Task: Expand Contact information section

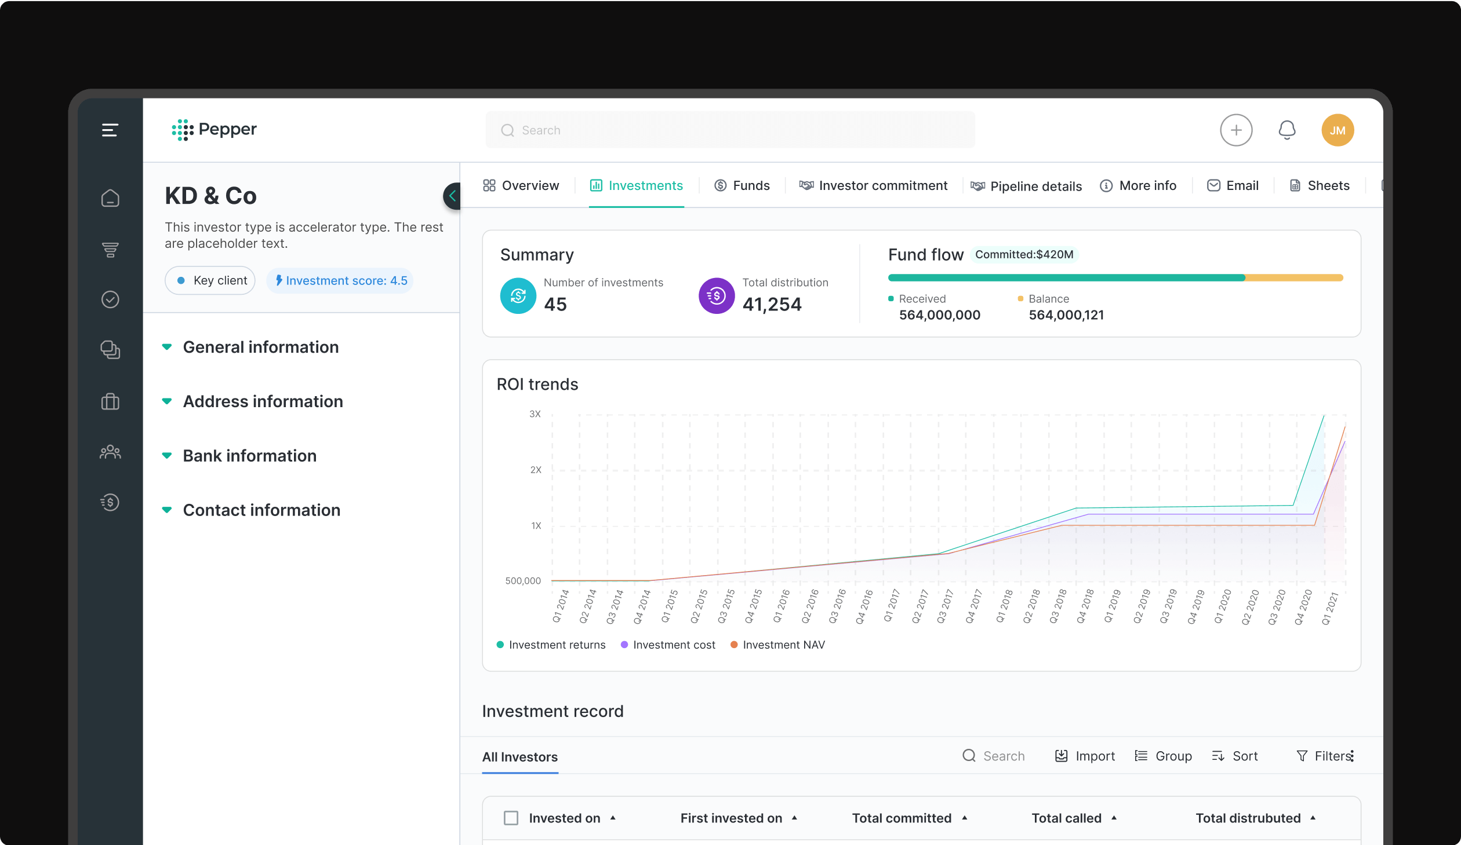Action: click(x=261, y=510)
